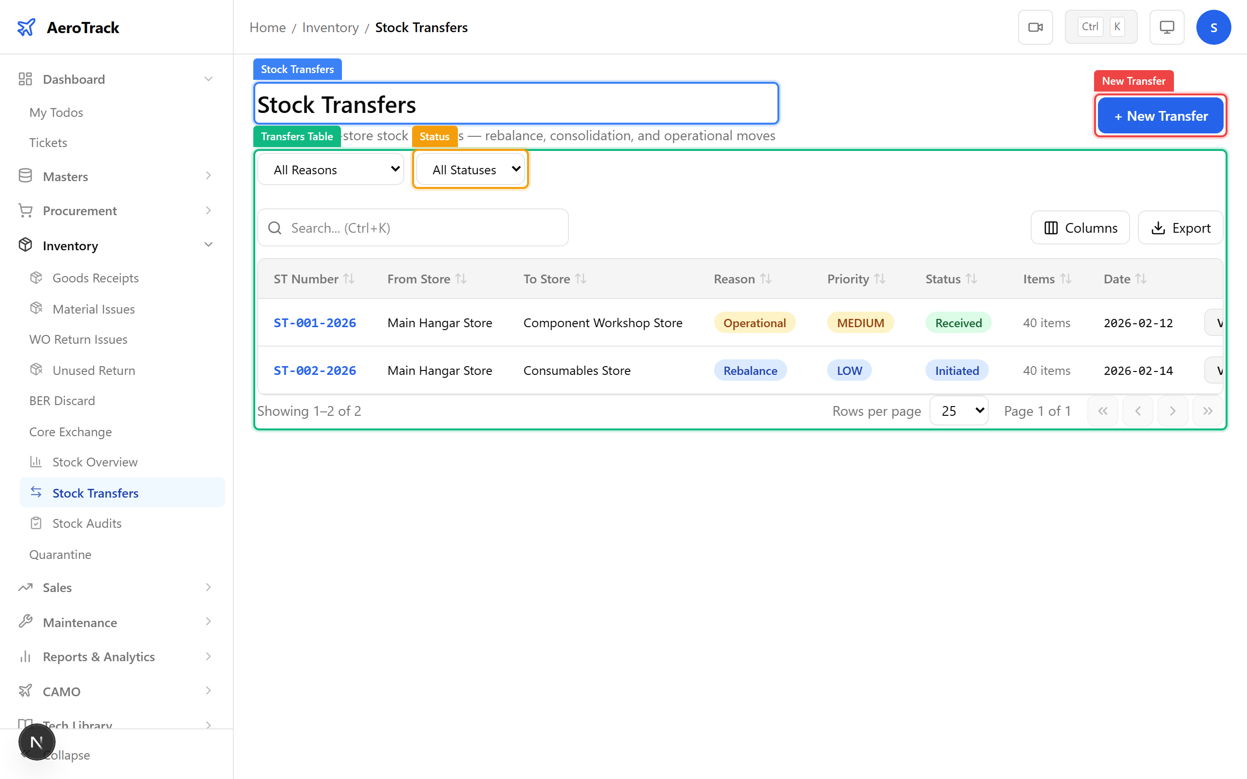
Task: Click the Export download icon
Action: [x=1159, y=227]
